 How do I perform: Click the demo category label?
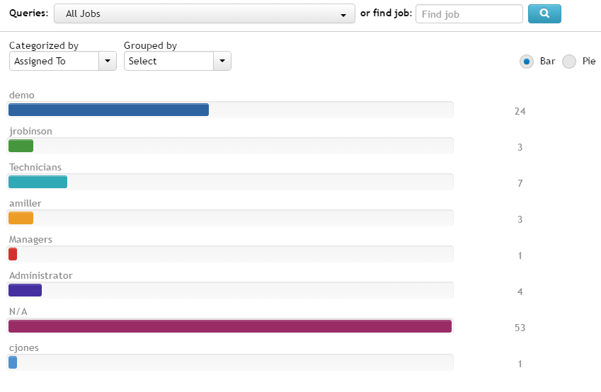click(22, 95)
